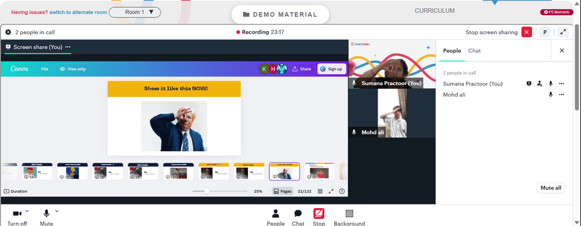This screenshot has width=581, height=226.
Task: Click the red H collaborator avatar
Action: click(x=273, y=69)
